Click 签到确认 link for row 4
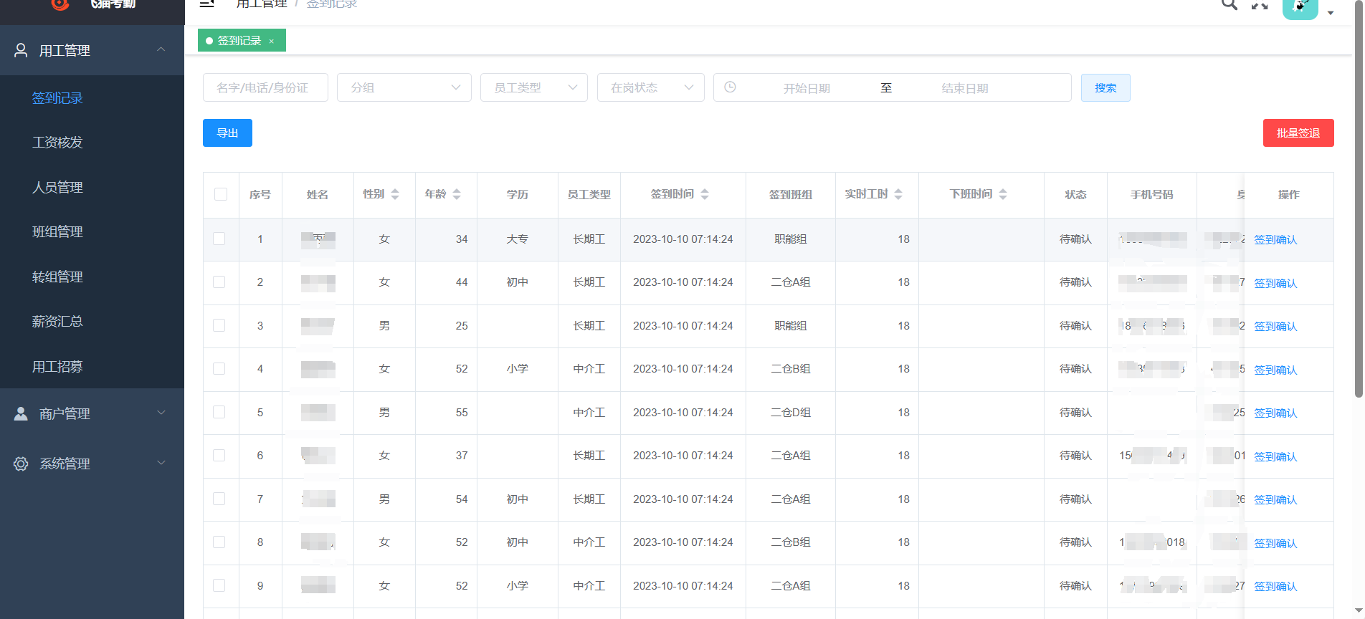 1275,370
